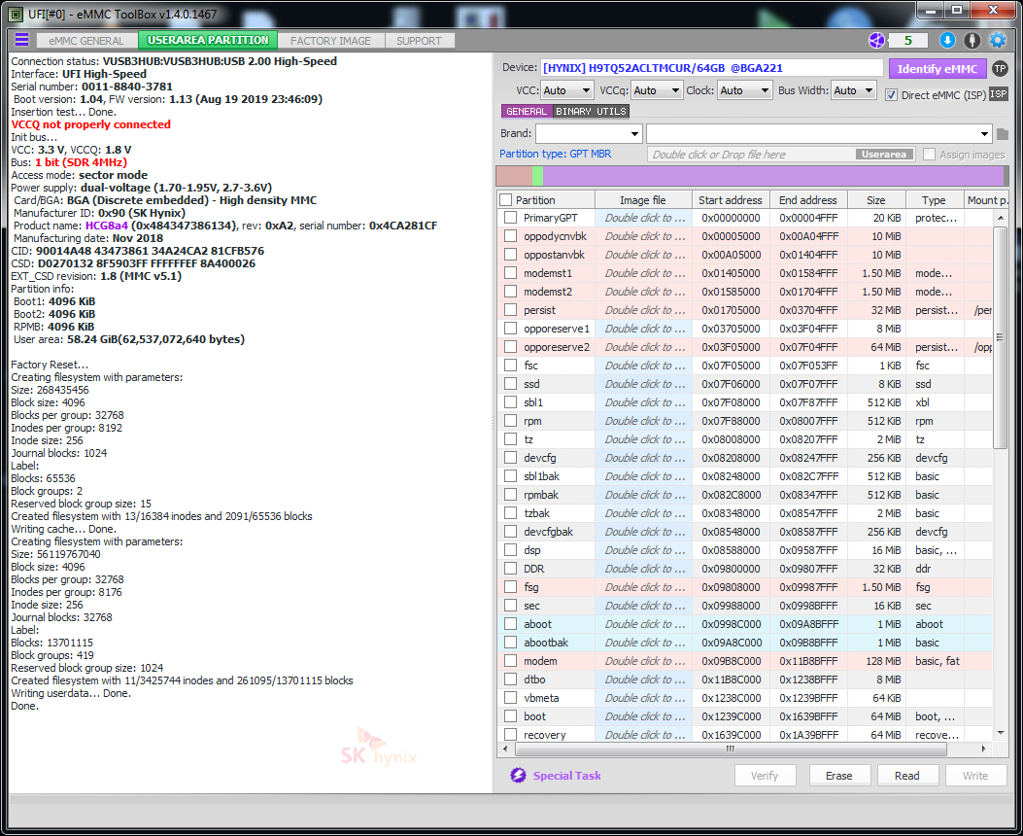Viewport: 1023px width, 836px height.
Task: Open settings with the blue gear icon
Action: (998, 41)
